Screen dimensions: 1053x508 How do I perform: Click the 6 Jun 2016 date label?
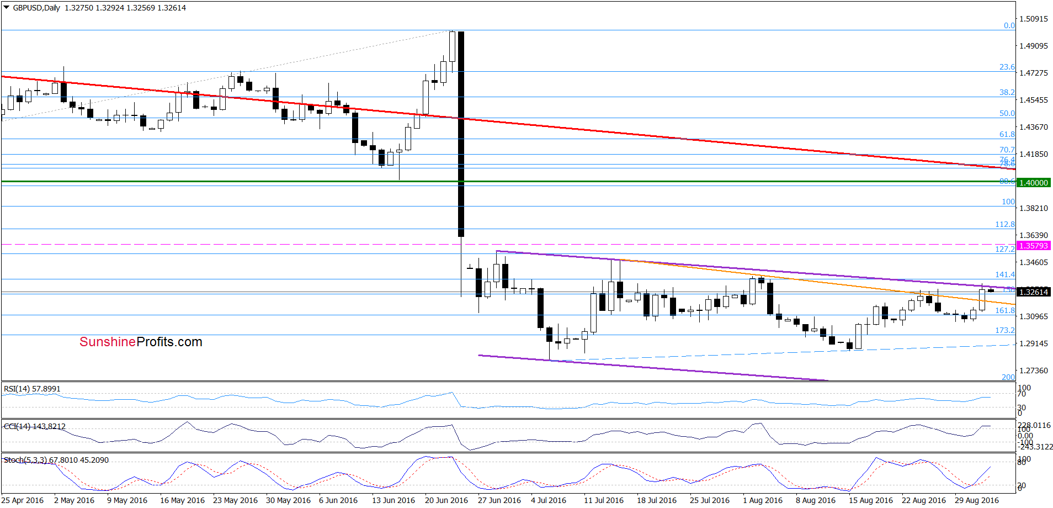(338, 500)
